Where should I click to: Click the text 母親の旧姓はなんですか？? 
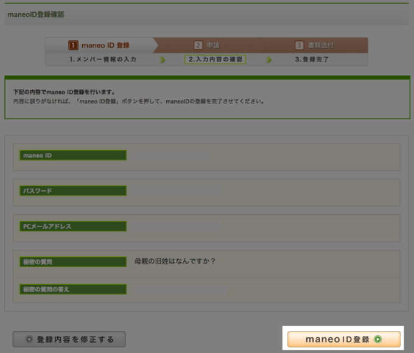tap(175, 261)
